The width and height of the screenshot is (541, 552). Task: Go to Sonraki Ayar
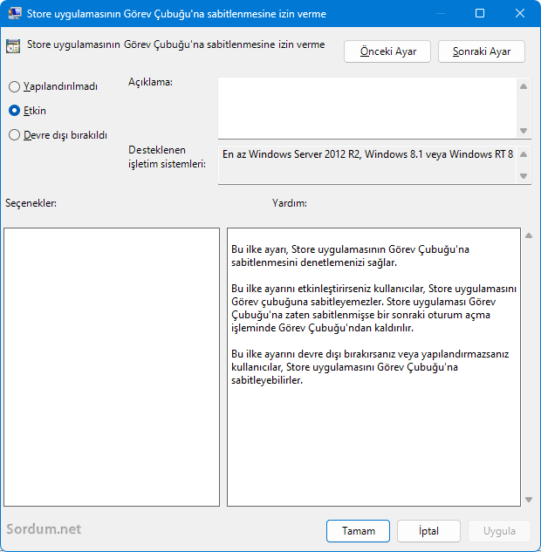click(x=482, y=51)
